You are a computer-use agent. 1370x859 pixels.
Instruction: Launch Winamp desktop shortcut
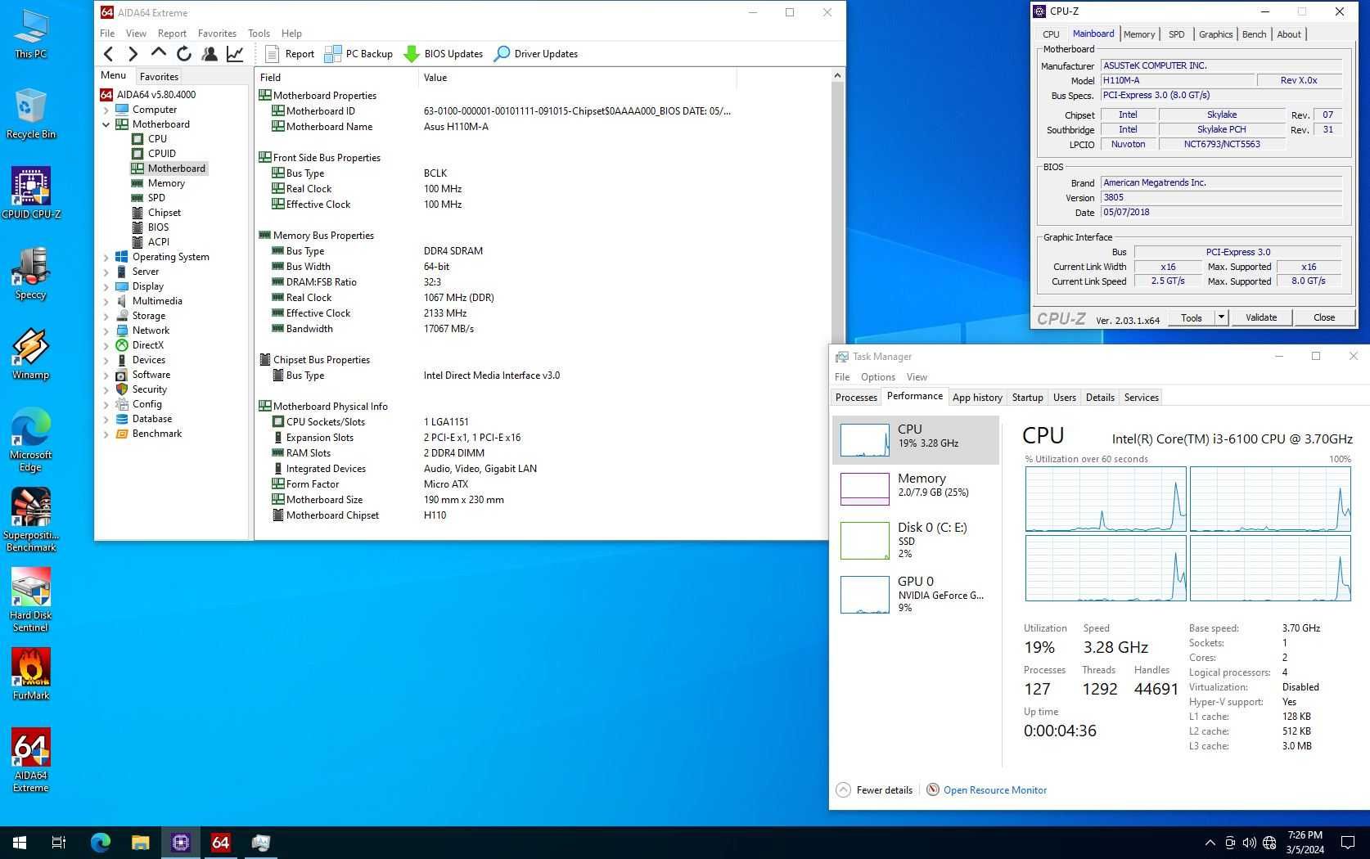coord(31,354)
